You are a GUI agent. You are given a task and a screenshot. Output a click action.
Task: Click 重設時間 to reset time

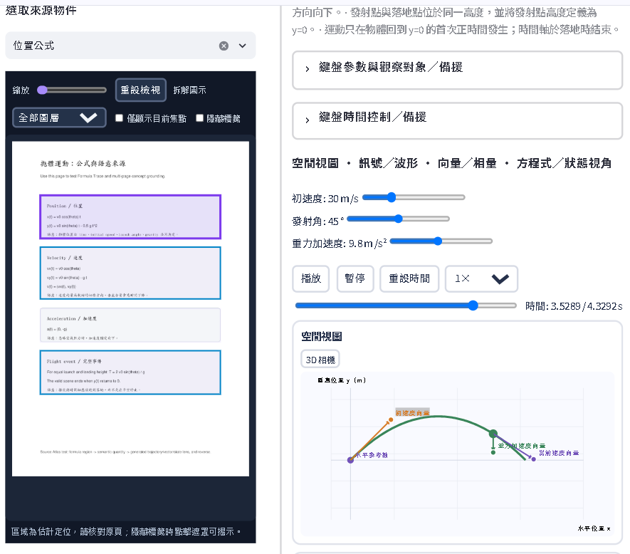pos(409,278)
